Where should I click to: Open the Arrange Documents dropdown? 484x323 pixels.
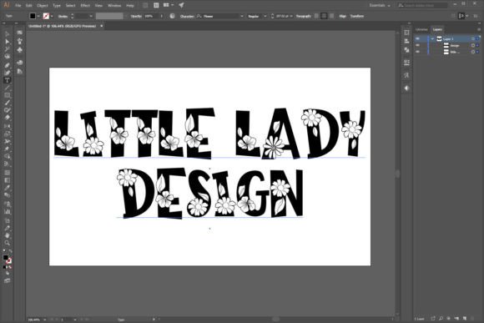169,5
